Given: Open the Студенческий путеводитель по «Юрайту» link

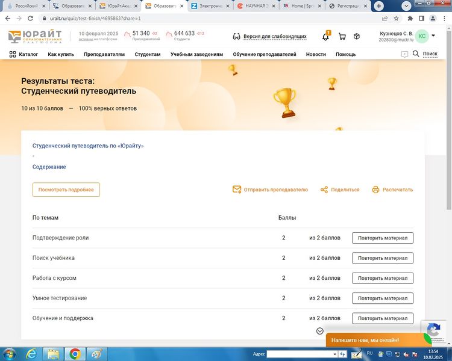Looking at the screenshot, I should pos(88,146).
